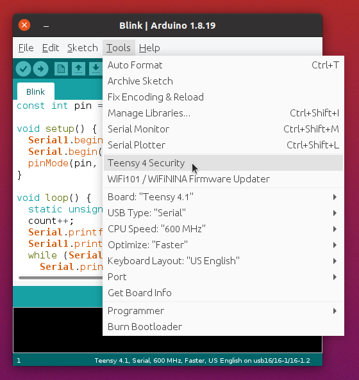Open Manage Libraries...
This screenshot has width=359, height=380.
click(x=223, y=113)
